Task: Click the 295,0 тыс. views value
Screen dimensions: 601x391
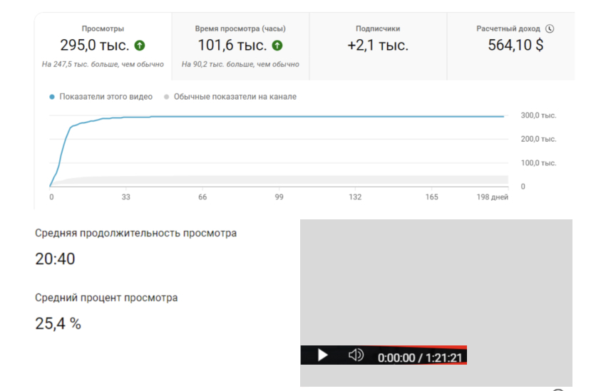Action: click(94, 46)
